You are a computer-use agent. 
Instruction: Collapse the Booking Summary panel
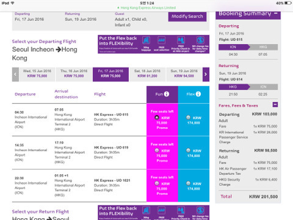(x=276, y=13)
